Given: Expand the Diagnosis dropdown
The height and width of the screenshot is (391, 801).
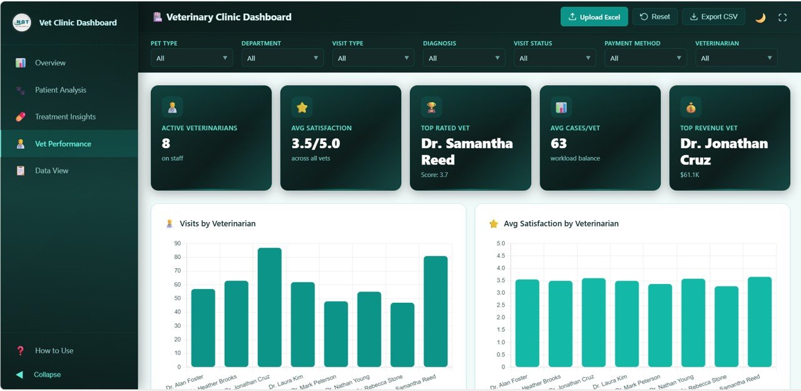Looking at the screenshot, I should 464,57.
